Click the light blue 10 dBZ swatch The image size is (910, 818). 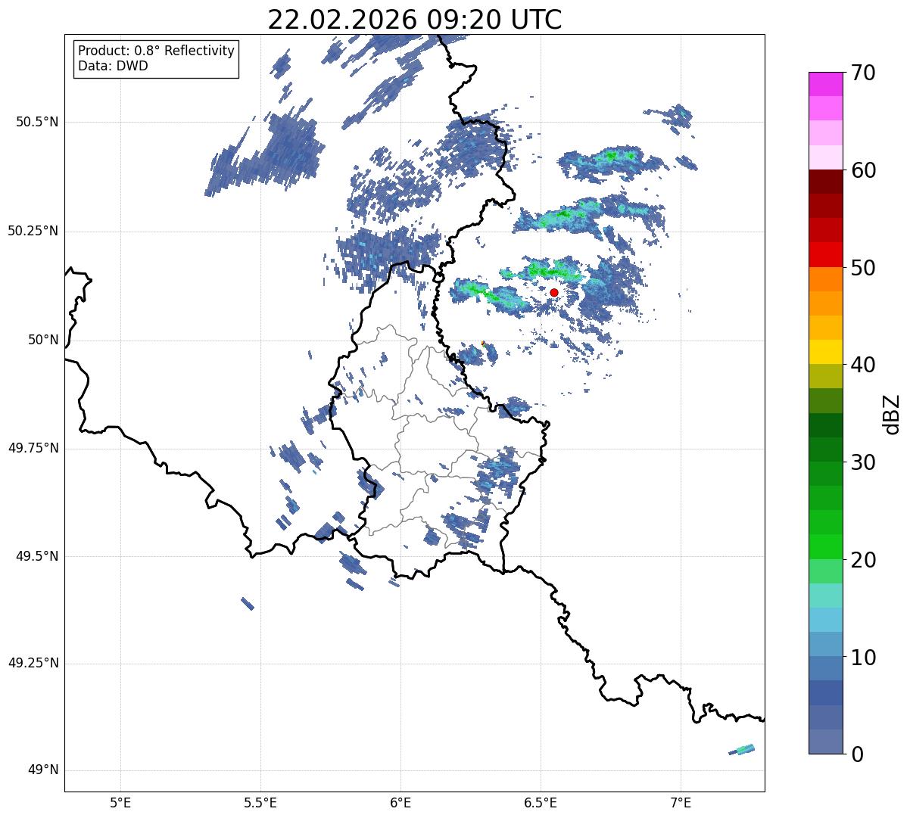point(826,644)
